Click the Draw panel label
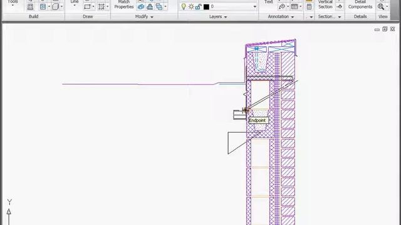This screenshot has width=401, height=225. tap(88, 16)
